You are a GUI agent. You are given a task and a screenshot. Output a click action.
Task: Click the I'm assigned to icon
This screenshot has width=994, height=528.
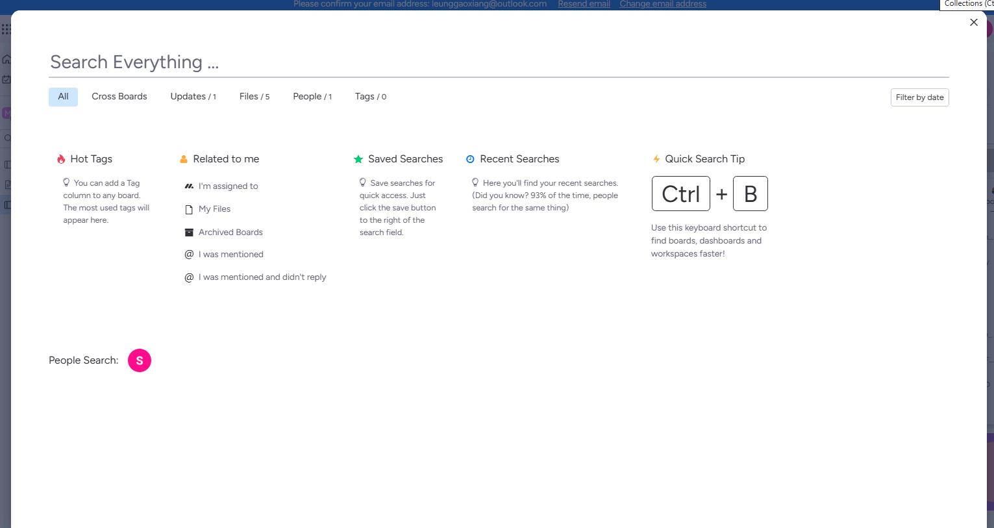tap(189, 186)
